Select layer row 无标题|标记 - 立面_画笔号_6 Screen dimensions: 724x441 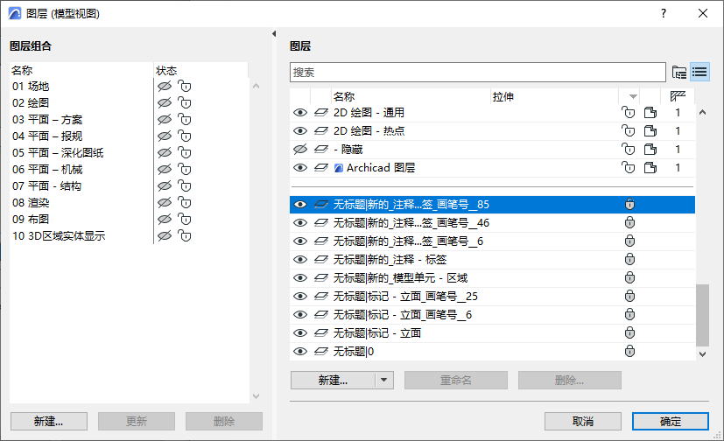492,315
